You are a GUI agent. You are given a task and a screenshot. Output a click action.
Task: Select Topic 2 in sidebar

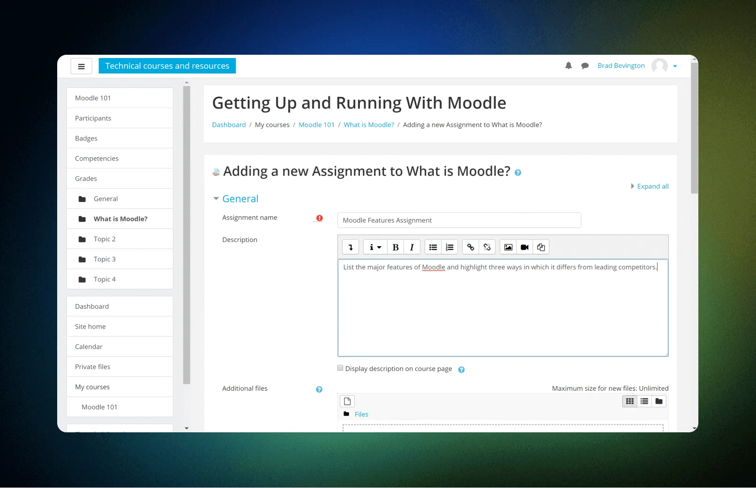coord(120,239)
